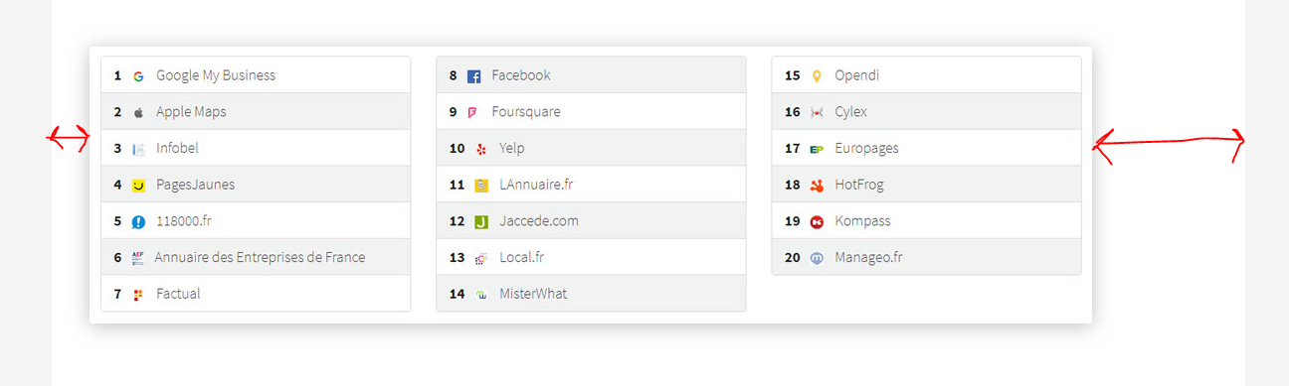The image size is (1289, 386).
Task: Click the Foursquare pink icon
Action: [473, 112]
